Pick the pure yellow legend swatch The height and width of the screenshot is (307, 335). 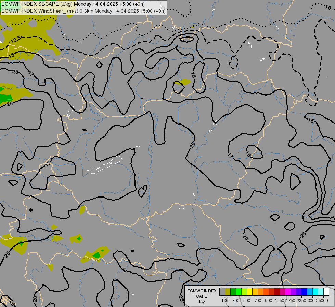[x=249, y=292]
